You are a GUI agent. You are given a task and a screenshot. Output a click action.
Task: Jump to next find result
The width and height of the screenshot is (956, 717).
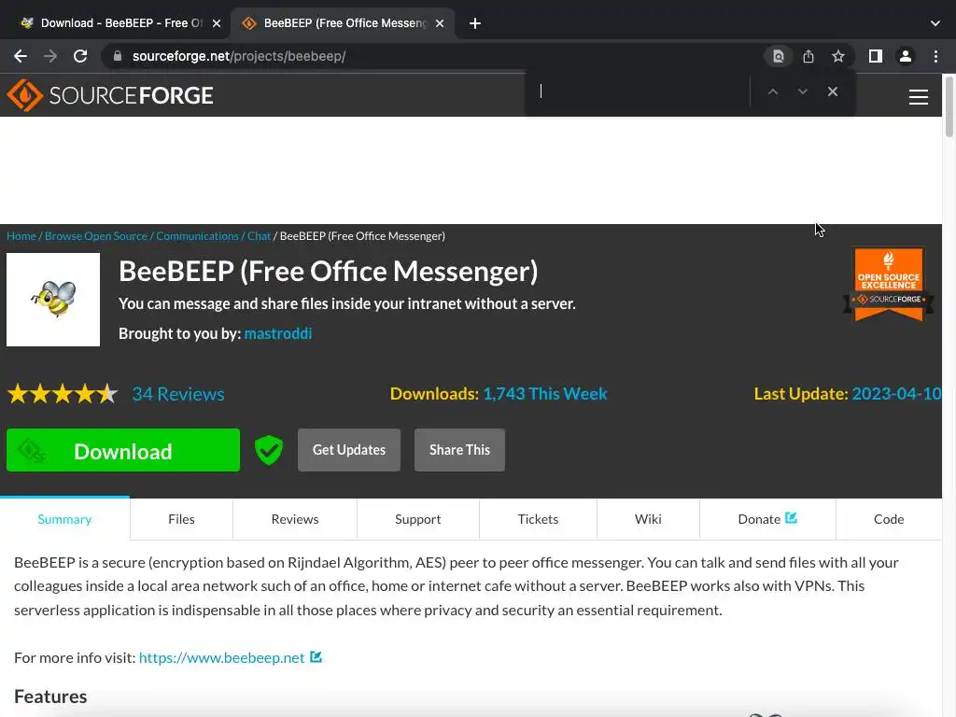click(x=802, y=91)
